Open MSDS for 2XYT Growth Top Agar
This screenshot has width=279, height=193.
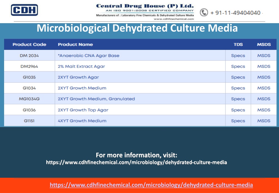point(264,110)
